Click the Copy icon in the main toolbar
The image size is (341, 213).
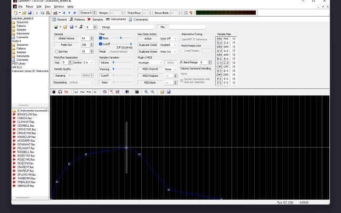[42, 13]
